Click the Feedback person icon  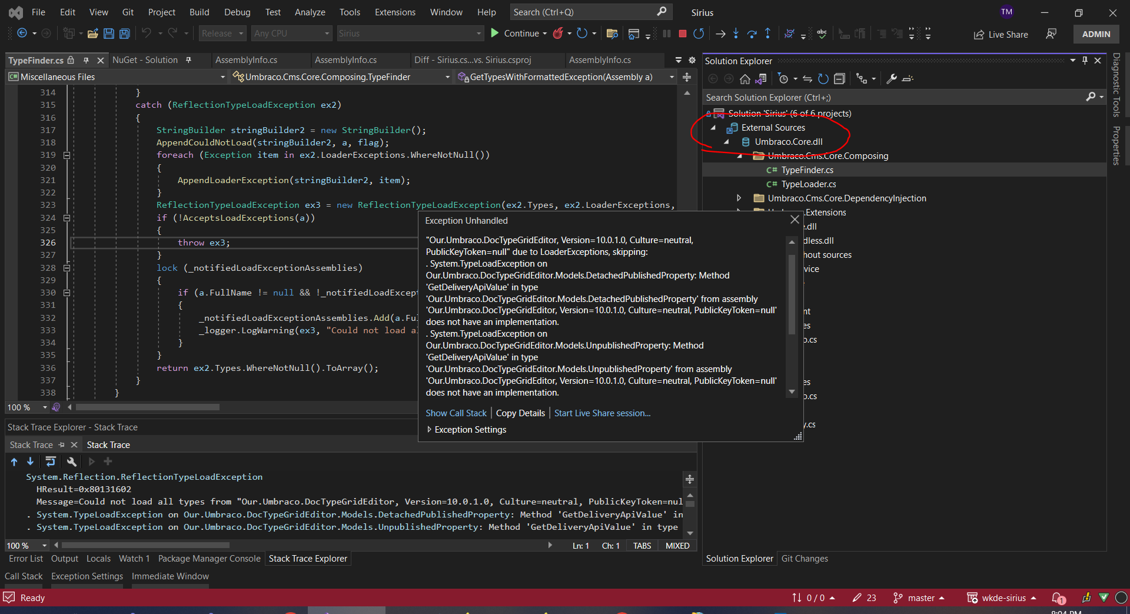[1051, 34]
